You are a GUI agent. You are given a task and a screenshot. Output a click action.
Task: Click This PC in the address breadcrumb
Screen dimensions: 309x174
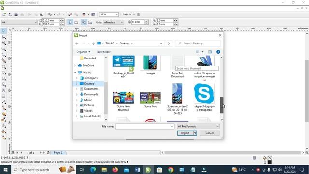coord(110,43)
